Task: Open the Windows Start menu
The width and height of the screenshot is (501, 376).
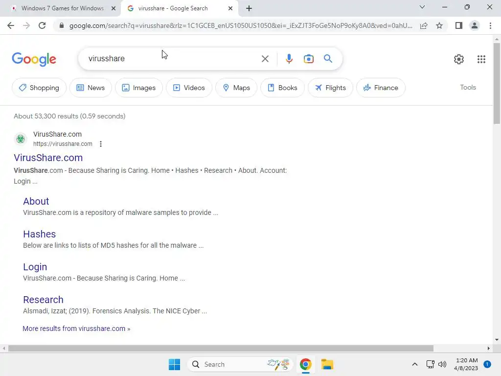Action: pyautogui.click(x=175, y=364)
